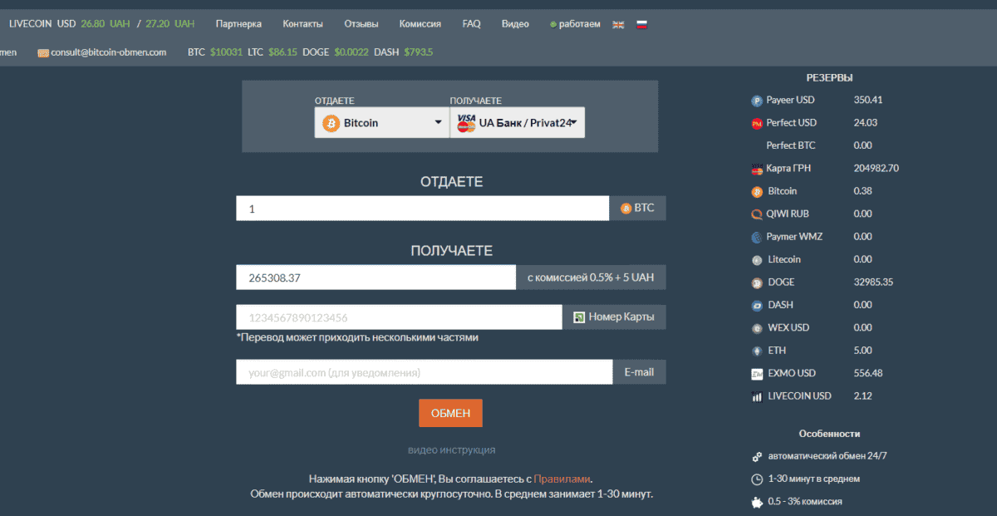997x516 pixels.
Task: Switch language using the British flag
Action: point(617,24)
